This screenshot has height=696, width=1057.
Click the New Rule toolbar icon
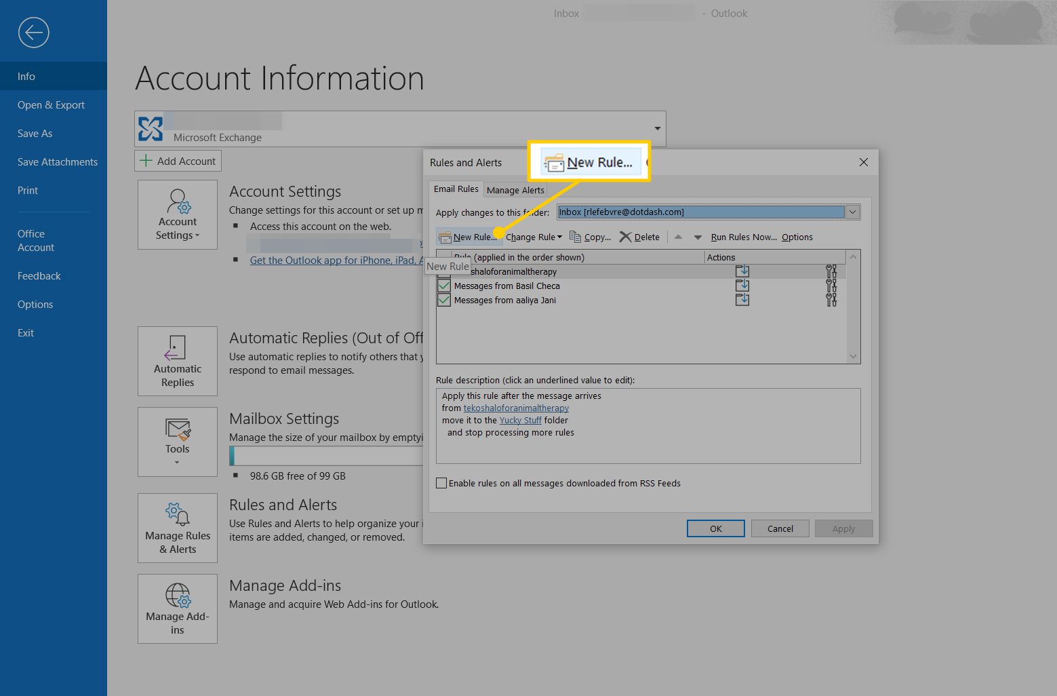445,237
